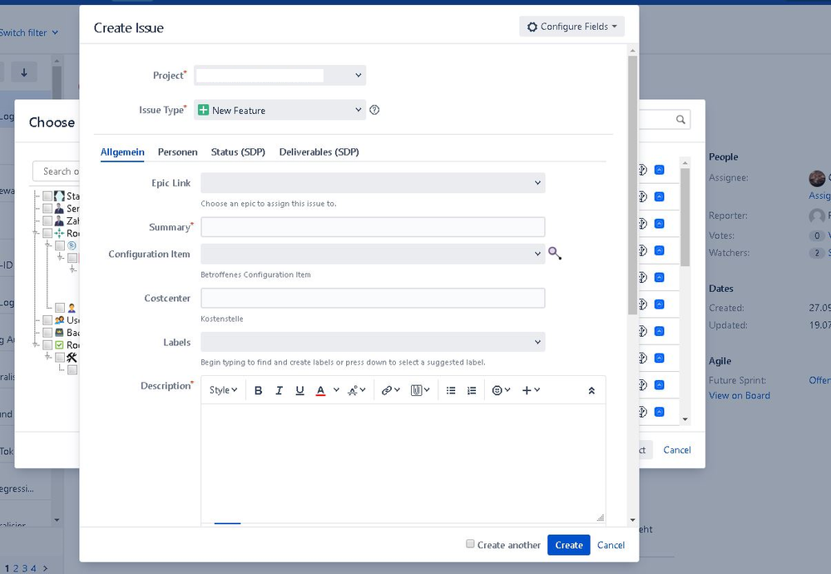The width and height of the screenshot is (831, 574).
Task: Open the Configuration Item dropdown
Action: click(373, 254)
